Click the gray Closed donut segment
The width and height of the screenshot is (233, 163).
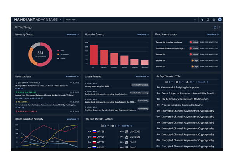pyautogui.click(x=35, y=45)
